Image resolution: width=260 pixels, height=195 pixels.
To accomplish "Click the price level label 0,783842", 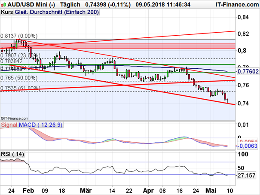I will [x=12, y=61].
